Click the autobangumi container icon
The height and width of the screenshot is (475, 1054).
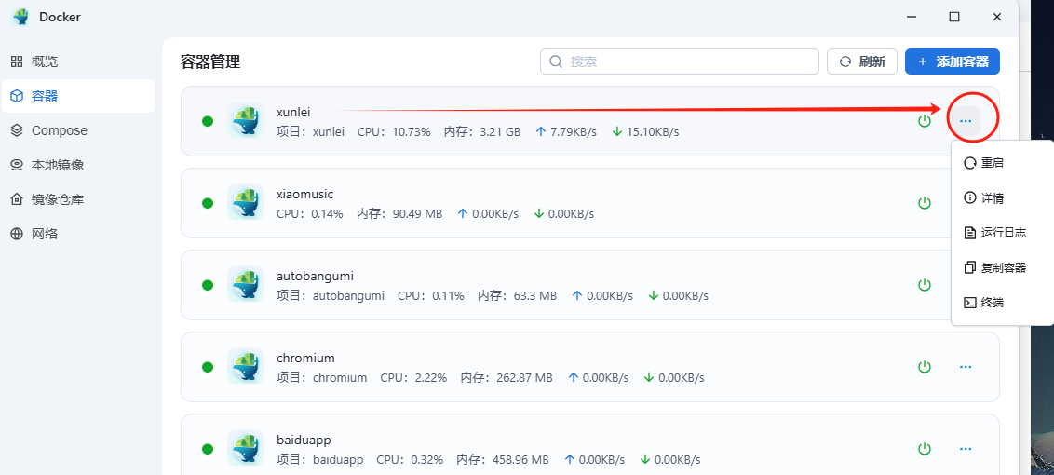(x=246, y=285)
